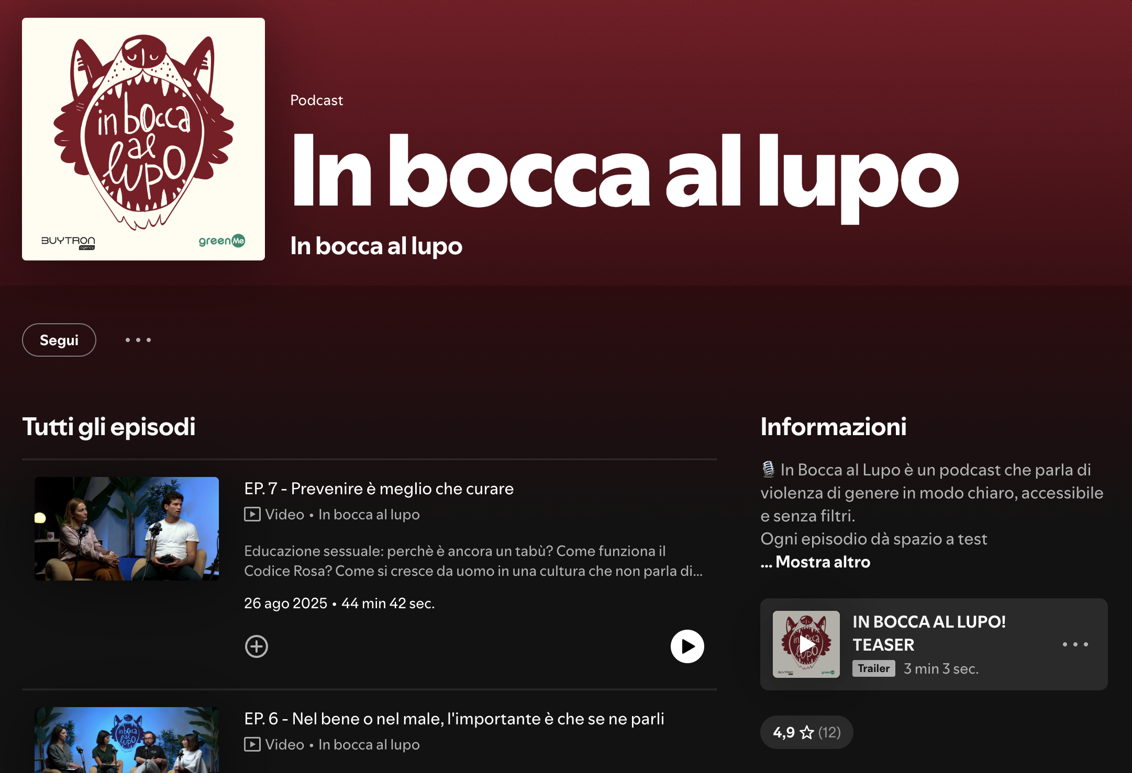Image resolution: width=1132 pixels, height=773 pixels.
Task: Click the Trailer badge on the teaser card
Action: point(873,668)
